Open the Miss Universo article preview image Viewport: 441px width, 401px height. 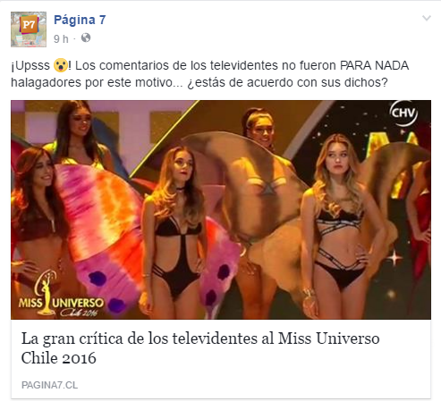pyautogui.click(x=221, y=210)
